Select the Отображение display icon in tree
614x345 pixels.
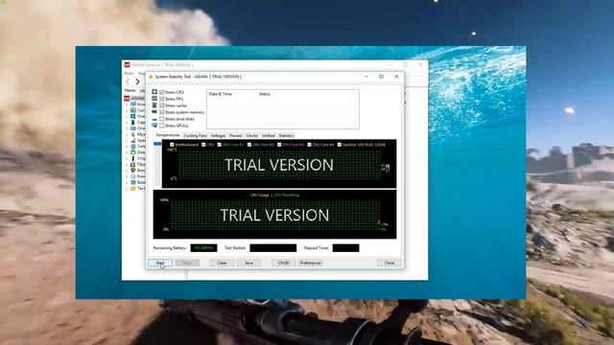(133, 128)
